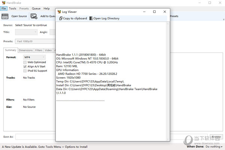Open the File menu
The height and width of the screenshot is (150, 225).
coord(4,9)
